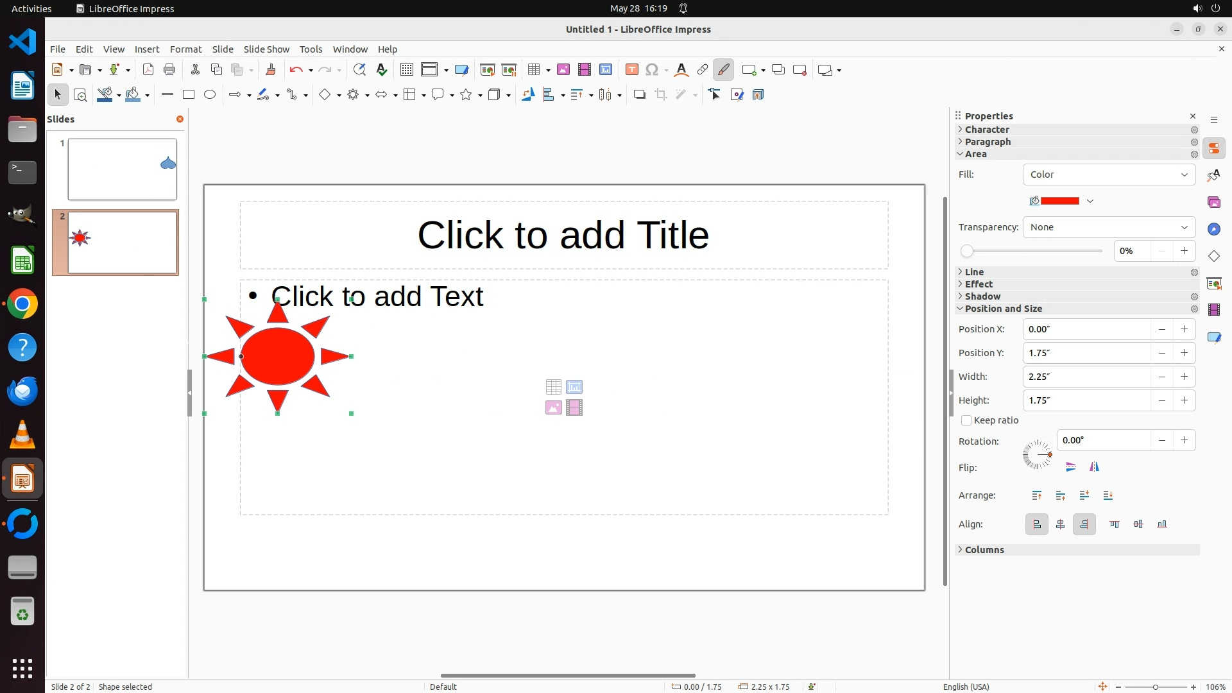The width and height of the screenshot is (1232, 693).
Task: Toggle the Shadow toolbar icon
Action: 639,95
